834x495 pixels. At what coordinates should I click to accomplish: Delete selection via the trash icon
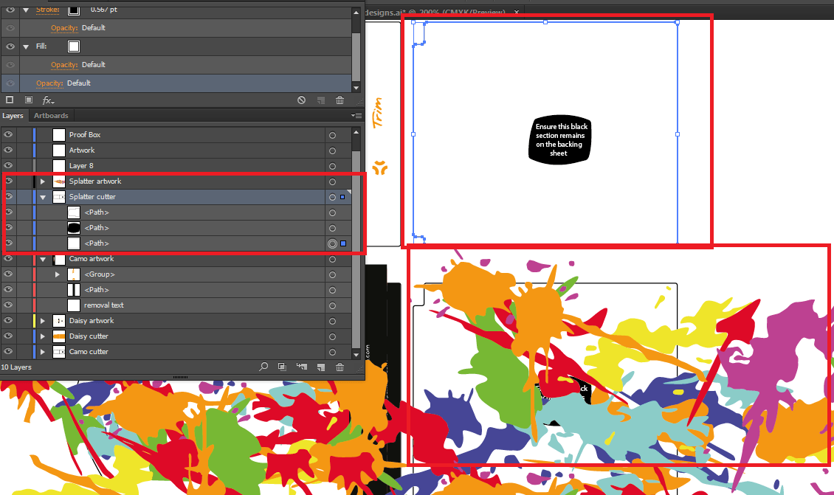(x=339, y=367)
